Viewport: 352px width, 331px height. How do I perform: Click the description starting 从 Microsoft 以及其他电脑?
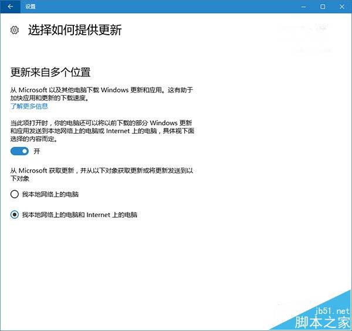101,94
